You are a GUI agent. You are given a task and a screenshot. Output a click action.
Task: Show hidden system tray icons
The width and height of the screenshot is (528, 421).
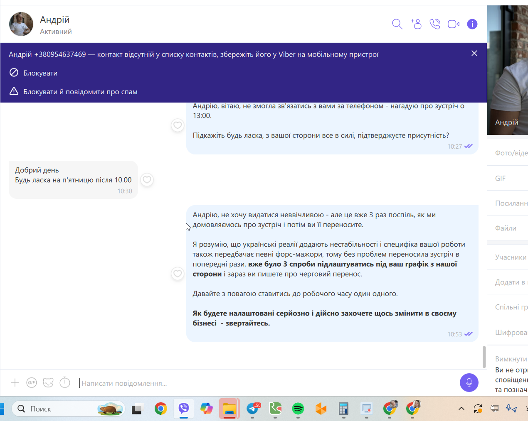pyautogui.click(x=461, y=409)
